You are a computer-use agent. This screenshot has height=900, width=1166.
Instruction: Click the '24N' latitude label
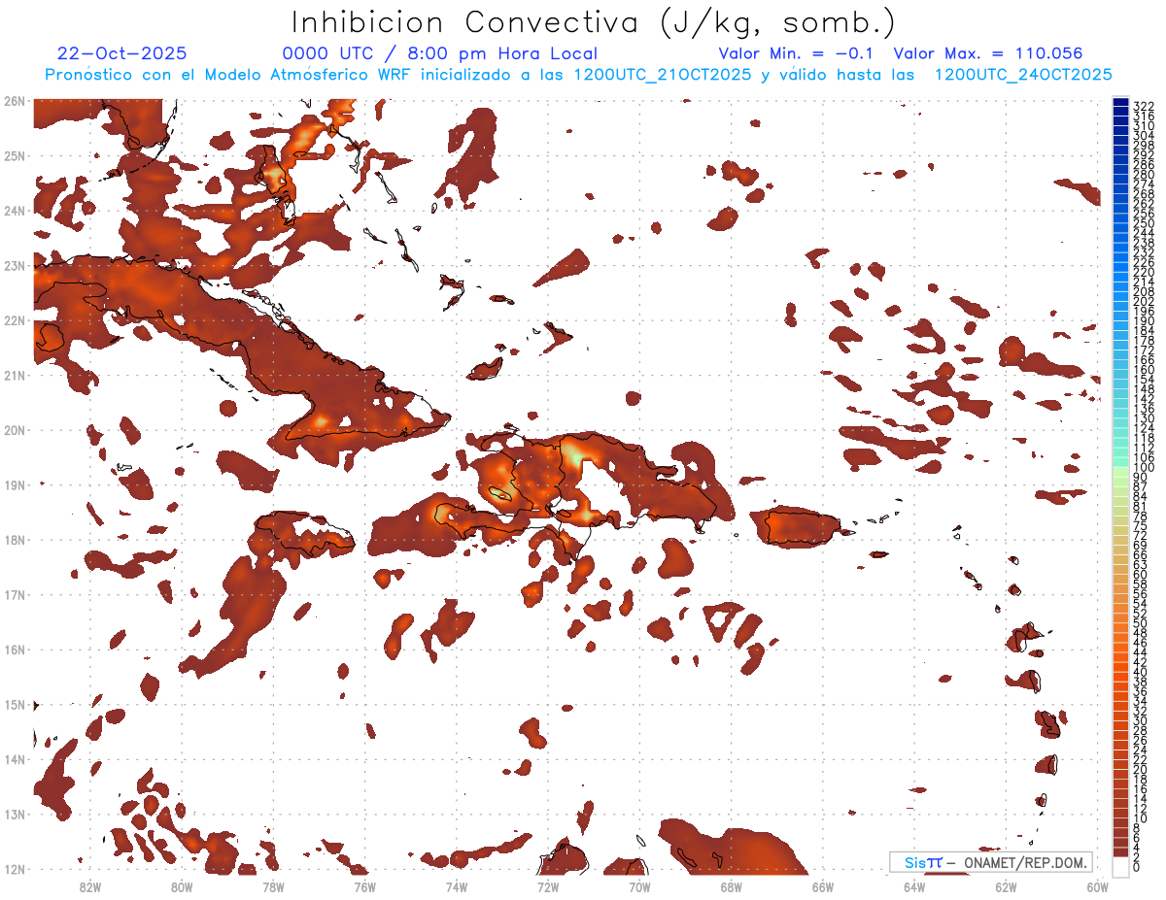[x=15, y=211]
